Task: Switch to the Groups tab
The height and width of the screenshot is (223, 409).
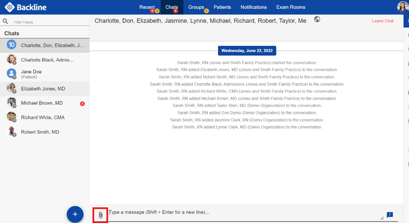Action: (196, 7)
